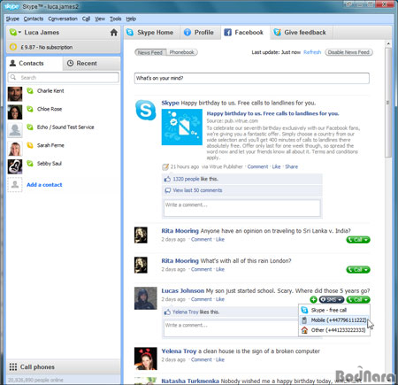Toggle to the Phonebook view
The height and width of the screenshot is (385, 398).
[x=182, y=52]
